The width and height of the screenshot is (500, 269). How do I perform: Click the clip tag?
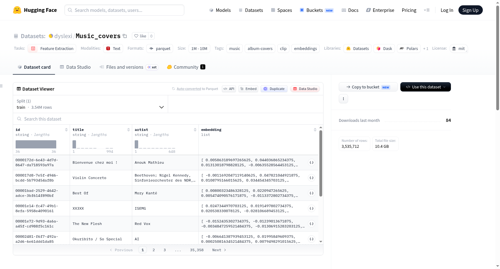pyautogui.click(x=283, y=48)
